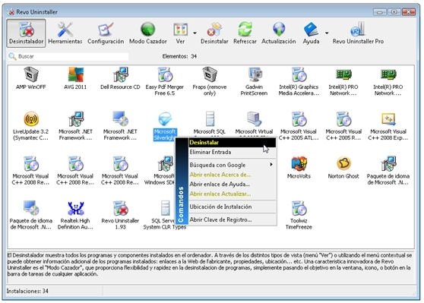
Task: Select Fraps (remove only) entry
Action: [209, 81]
